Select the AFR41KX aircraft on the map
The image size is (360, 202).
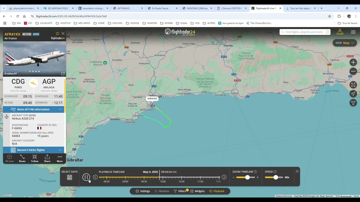152,106
